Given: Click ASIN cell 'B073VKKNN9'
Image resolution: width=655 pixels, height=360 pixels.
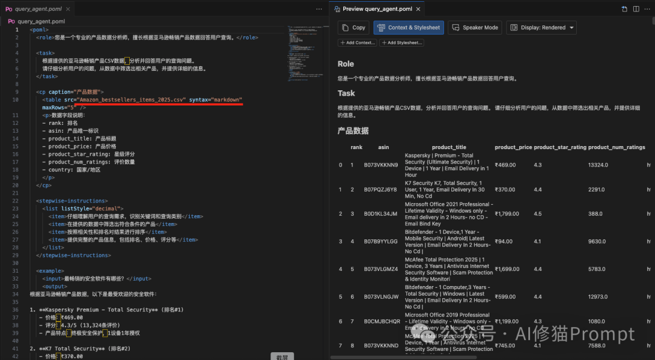Looking at the screenshot, I should click(x=381, y=165).
